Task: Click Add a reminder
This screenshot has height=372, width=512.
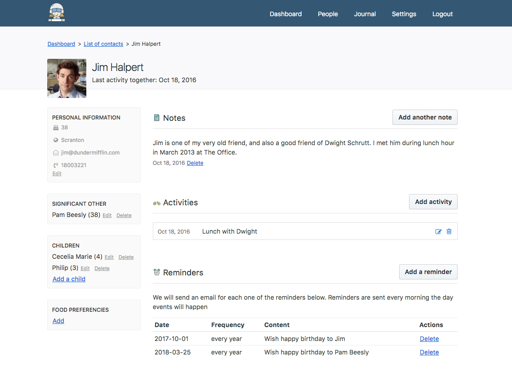Action: click(428, 272)
